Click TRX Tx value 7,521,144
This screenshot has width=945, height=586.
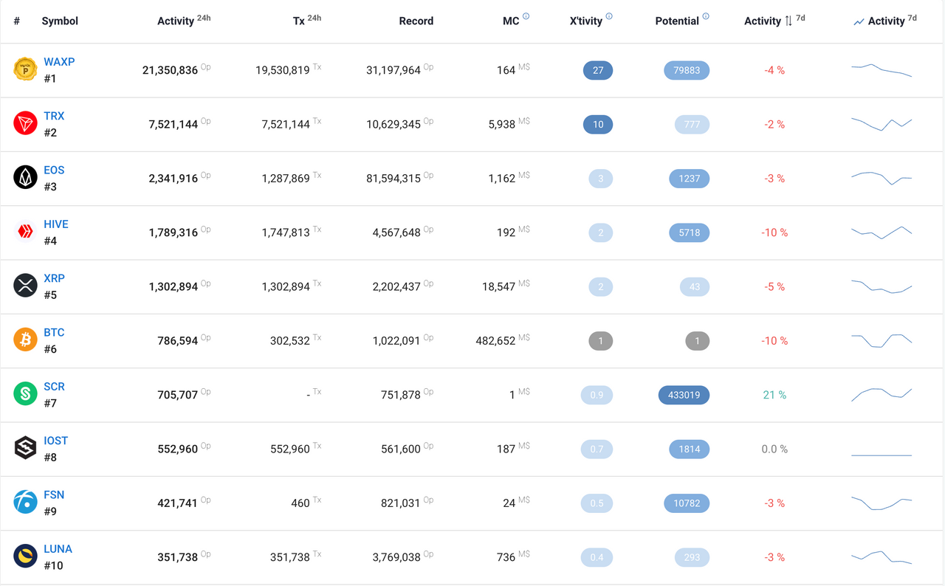286,124
